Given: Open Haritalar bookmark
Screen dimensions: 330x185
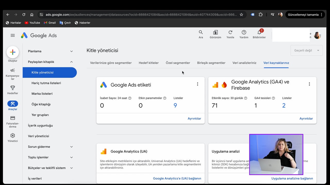Looking at the screenshot, I should (x=13, y=23).
